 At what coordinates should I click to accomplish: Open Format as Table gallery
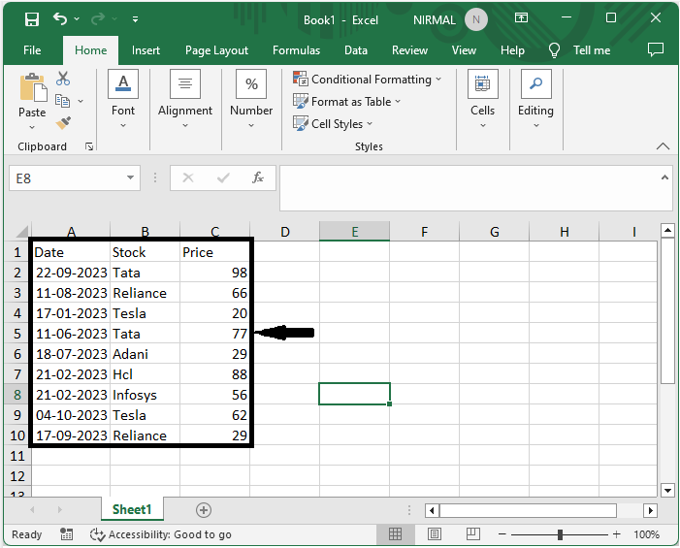coord(346,102)
